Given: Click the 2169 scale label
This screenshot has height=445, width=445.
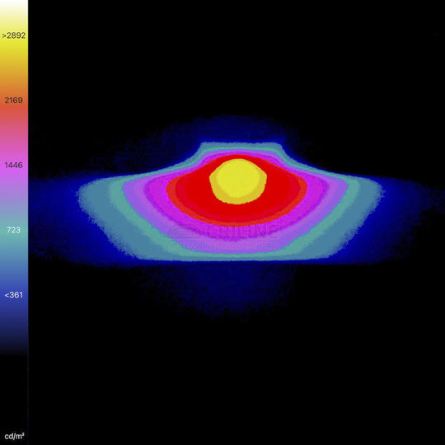Looking at the screenshot, I should click(x=14, y=101).
